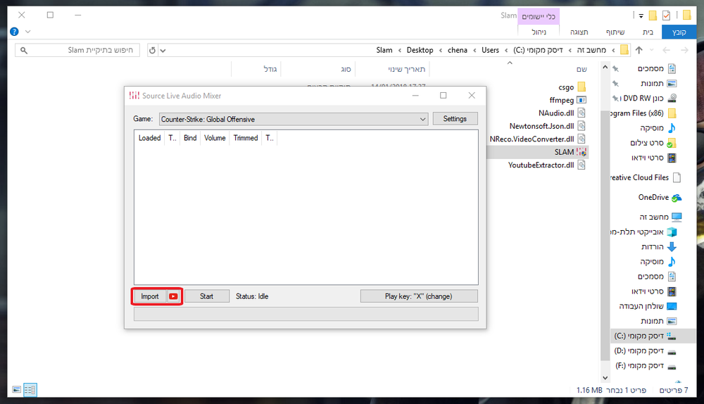The height and width of the screenshot is (404, 704).
Task: Click the Trimmed column header
Action: tap(246, 138)
